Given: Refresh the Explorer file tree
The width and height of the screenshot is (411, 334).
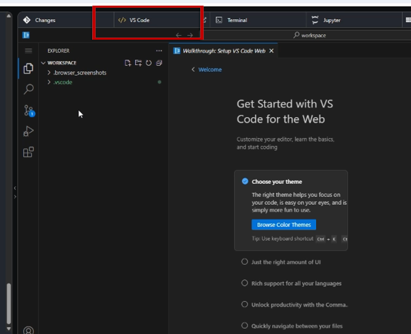Looking at the screenshot, I should click(149, 63).
